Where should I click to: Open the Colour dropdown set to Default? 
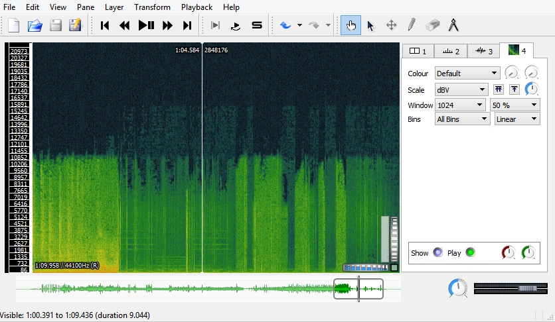click(x=467, y=74)
